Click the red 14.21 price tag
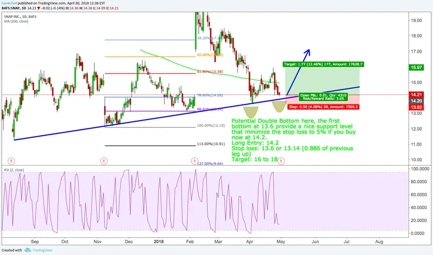 [416, 95]
